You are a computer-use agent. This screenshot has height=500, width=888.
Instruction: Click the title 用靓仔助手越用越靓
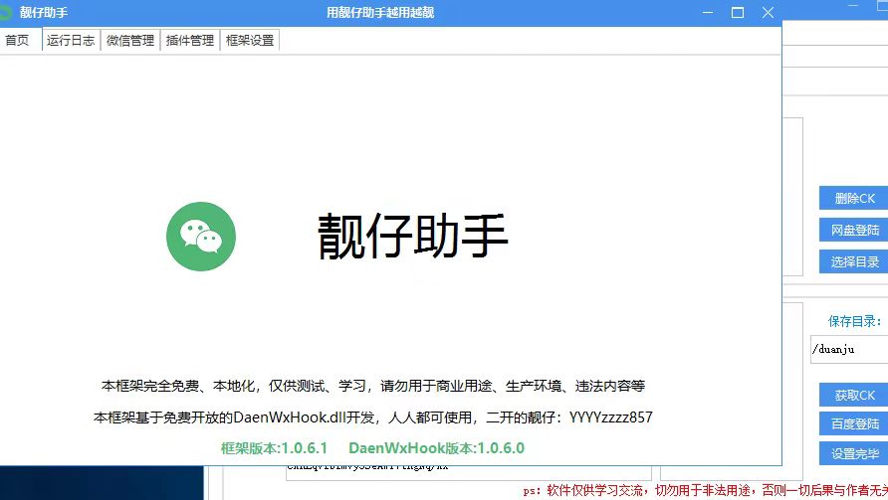380,13
